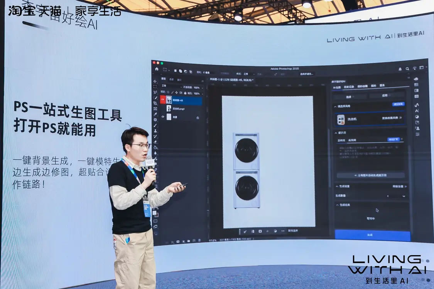The height and width of the screenshot is (289, 434).
Task: Select the Crop tool
Action: [x=155, y=103]
